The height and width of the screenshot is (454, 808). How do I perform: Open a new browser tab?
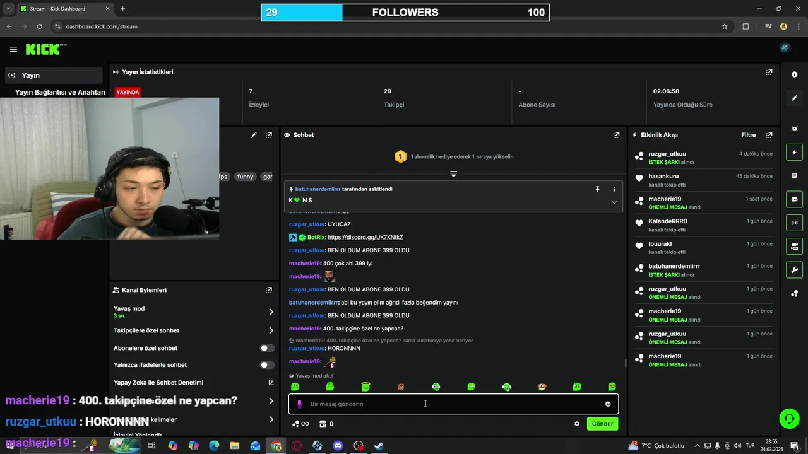pos(122,9)
